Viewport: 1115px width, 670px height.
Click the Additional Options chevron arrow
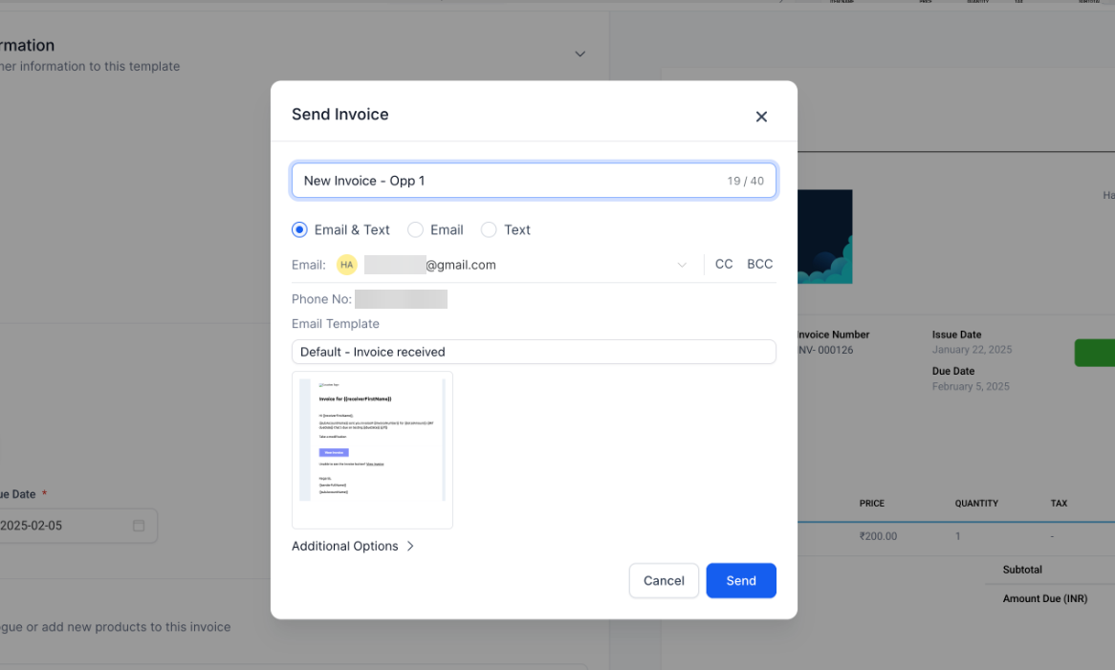410,546
